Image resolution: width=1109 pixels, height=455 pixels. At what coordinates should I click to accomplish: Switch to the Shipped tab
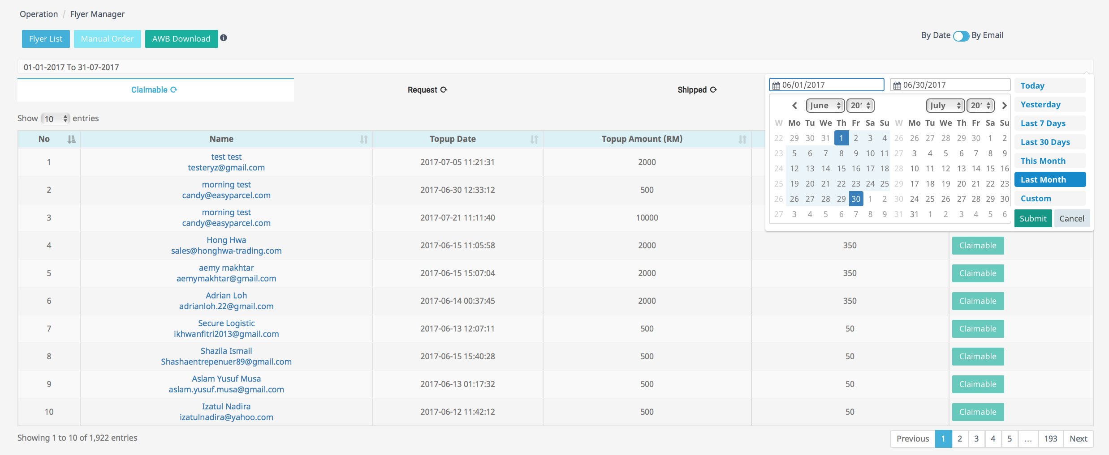[697, 90]
